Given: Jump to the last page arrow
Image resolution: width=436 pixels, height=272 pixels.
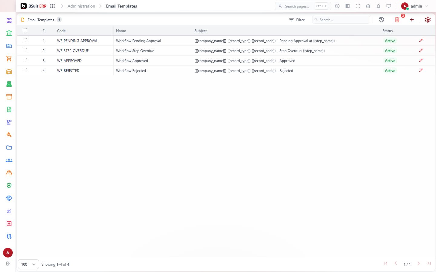Looking at the screenshot, I should (x=429, y=263).
